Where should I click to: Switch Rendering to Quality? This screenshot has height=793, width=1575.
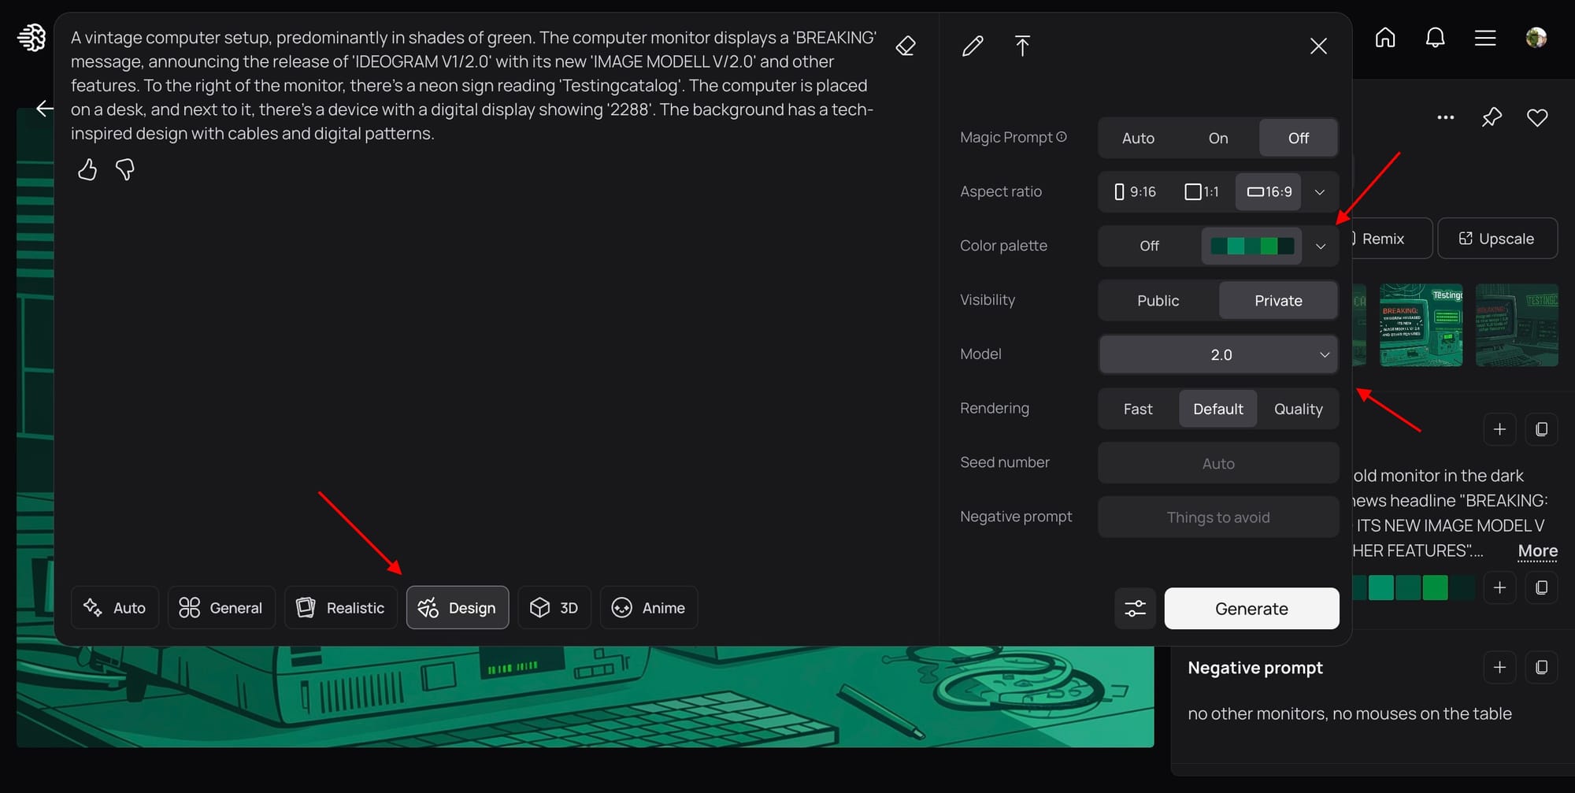tap(1299, 409)
